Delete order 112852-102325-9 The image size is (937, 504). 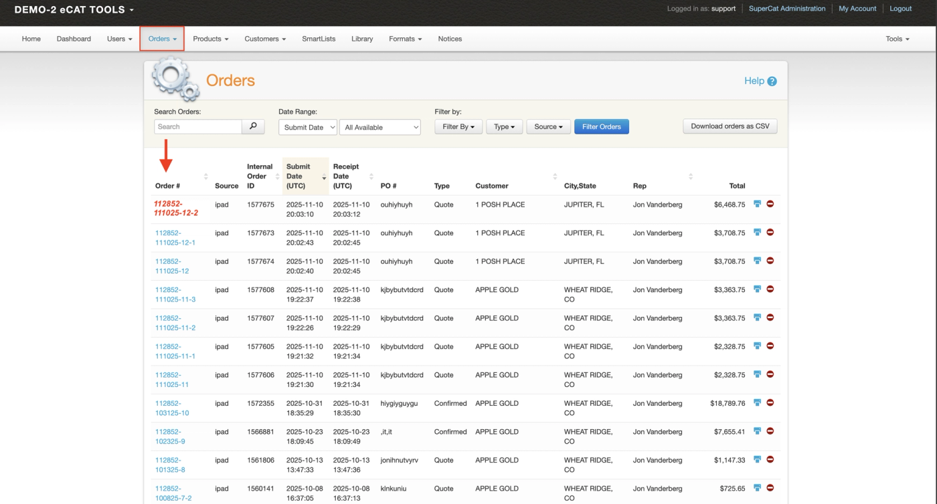770,431
